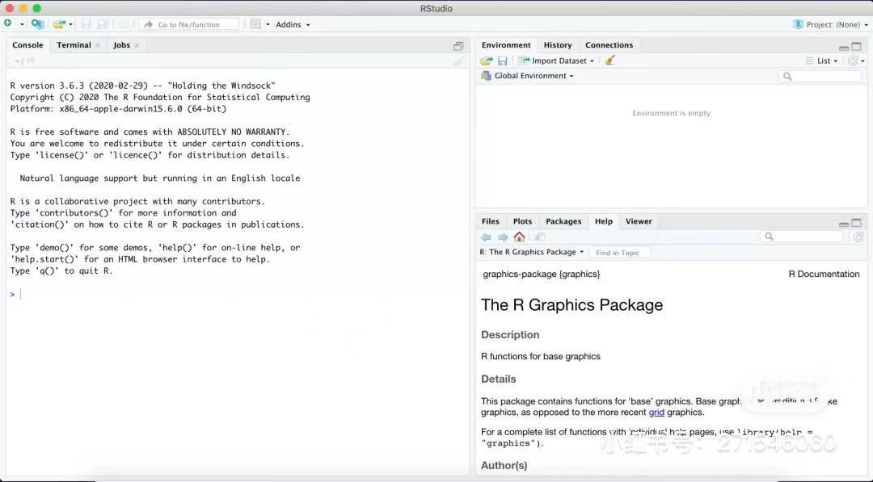
Task: Click the Save all documents icon
Action: click(103, 24)
